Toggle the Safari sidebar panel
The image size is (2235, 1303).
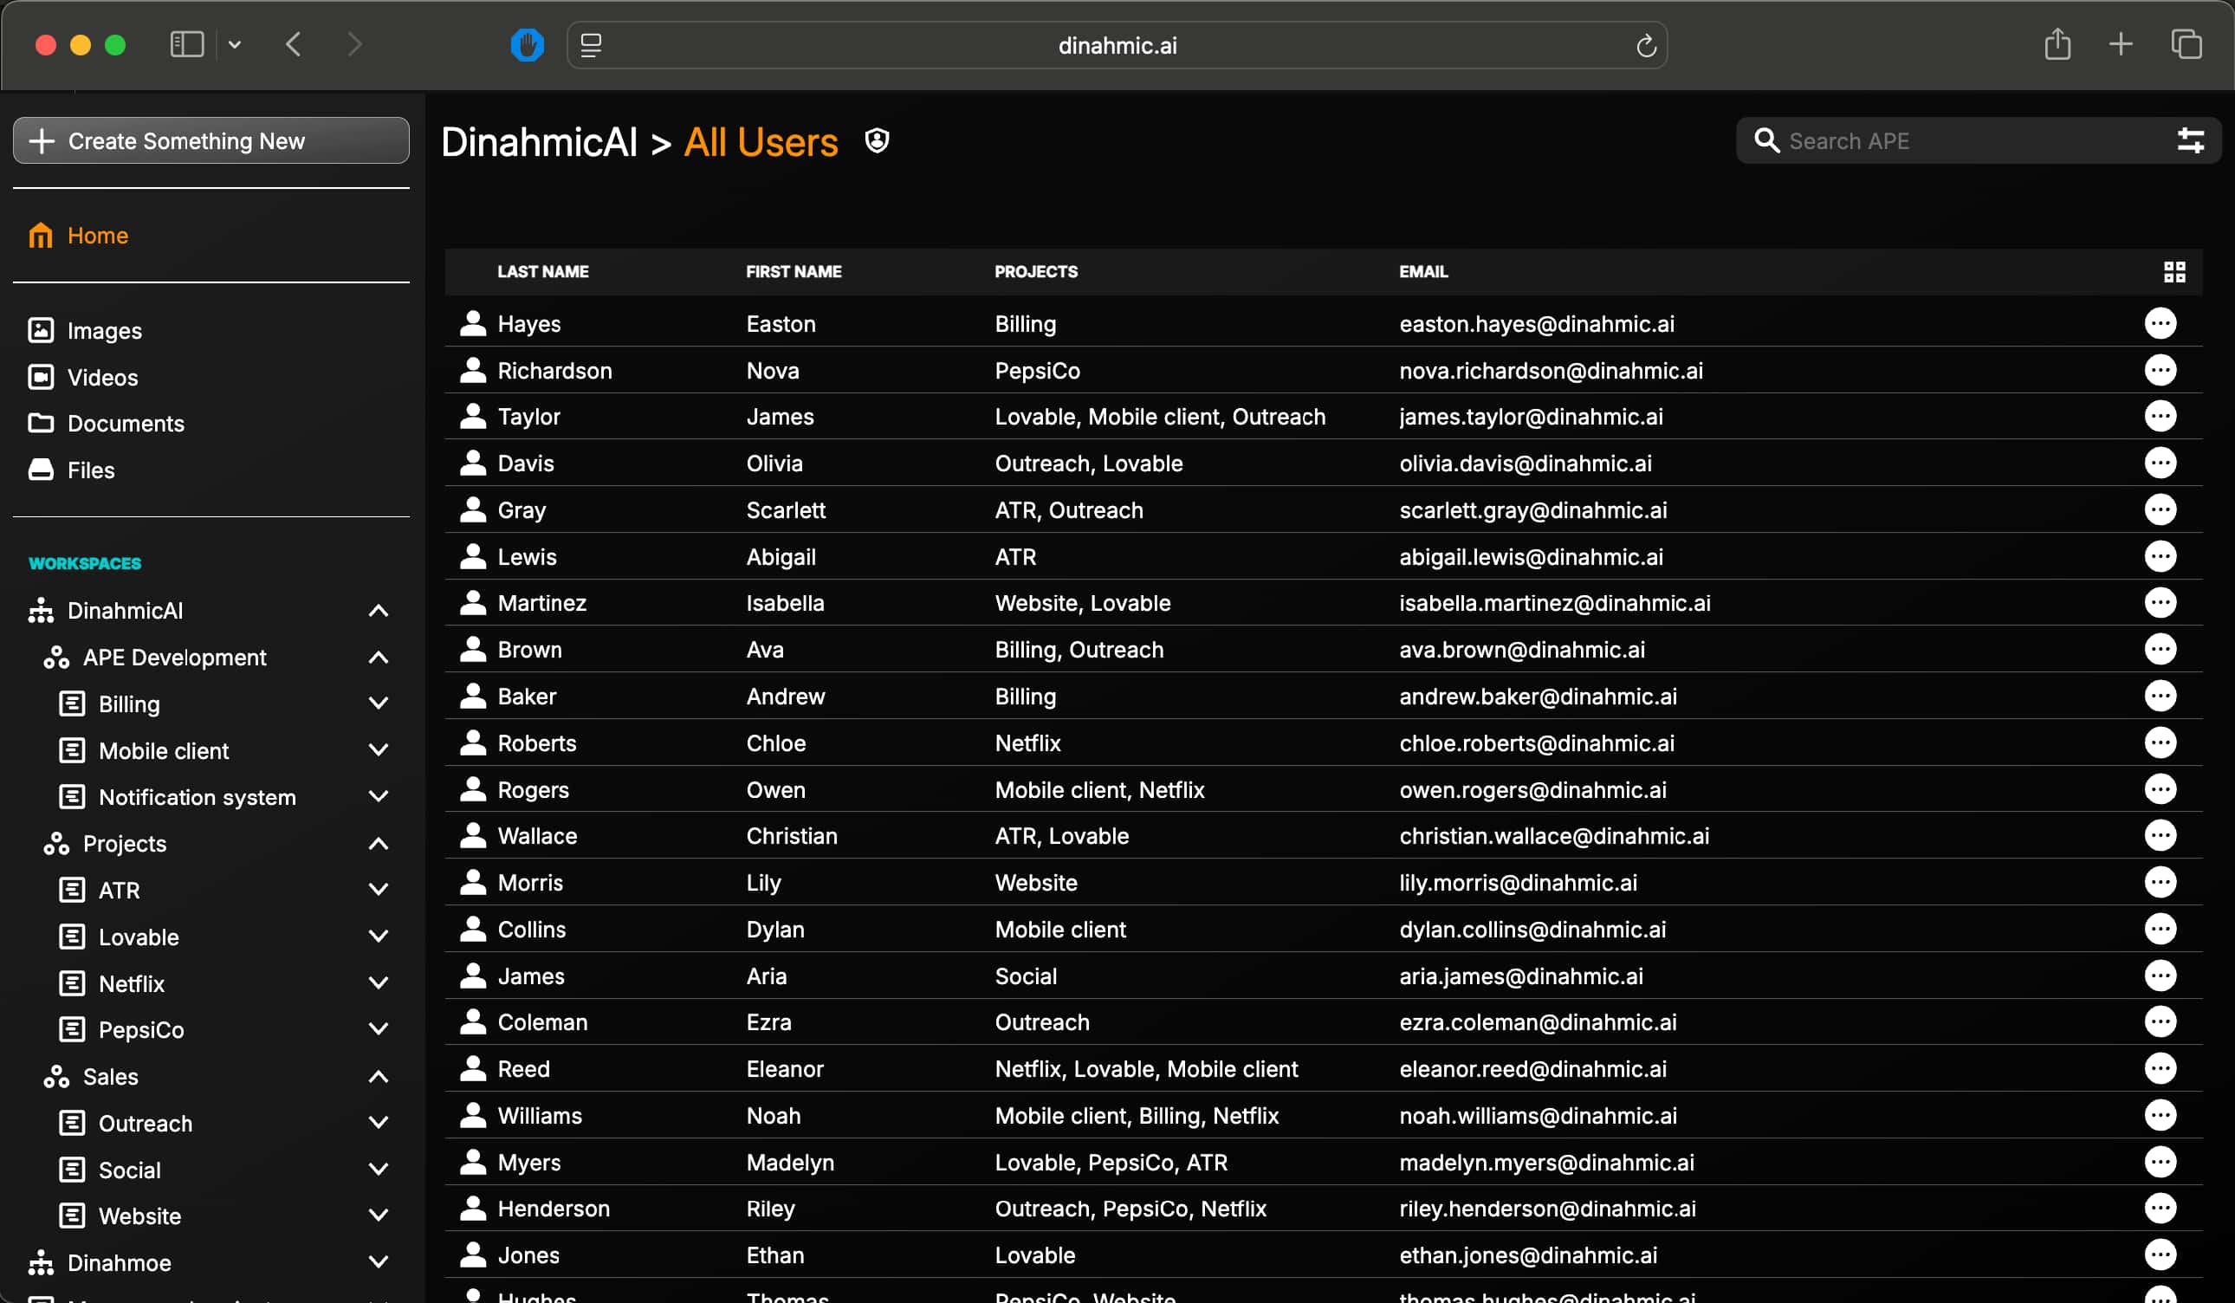coord(186,45)
